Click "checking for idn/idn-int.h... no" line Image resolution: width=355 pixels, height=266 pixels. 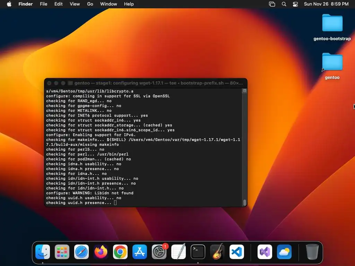(x=85, y=188)
